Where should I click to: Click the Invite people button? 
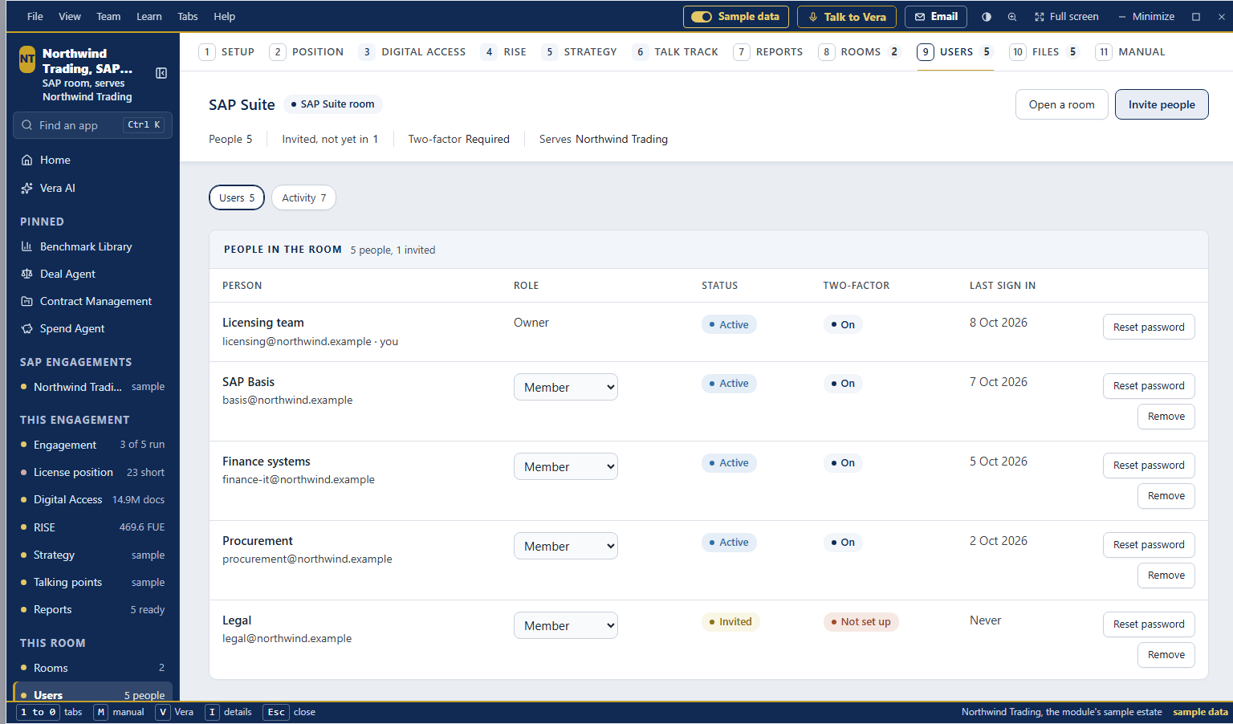click(1162, 104)
